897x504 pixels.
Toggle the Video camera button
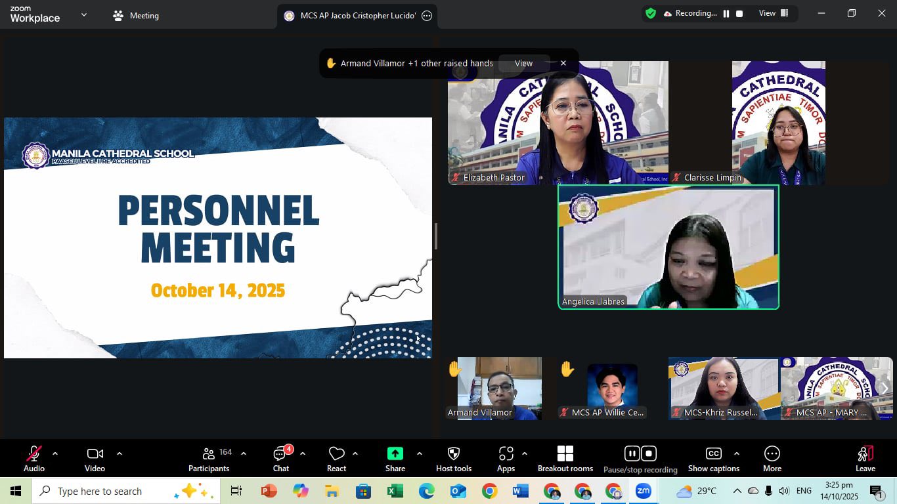pos(95,458)
